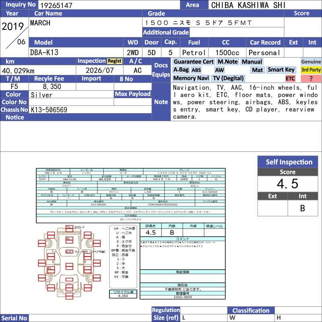Select the mileage 40,029km
The height and width of the screenshot is (322, 322).
point(18,71)
